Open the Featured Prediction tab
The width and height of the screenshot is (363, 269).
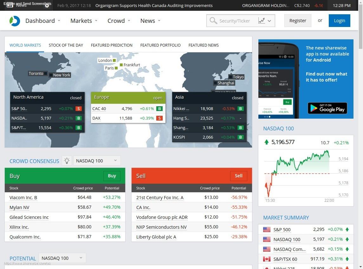(x=112, y=45)
